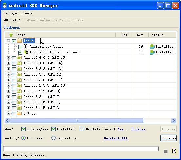Click the disabled 1 package button

click(169, 129)
